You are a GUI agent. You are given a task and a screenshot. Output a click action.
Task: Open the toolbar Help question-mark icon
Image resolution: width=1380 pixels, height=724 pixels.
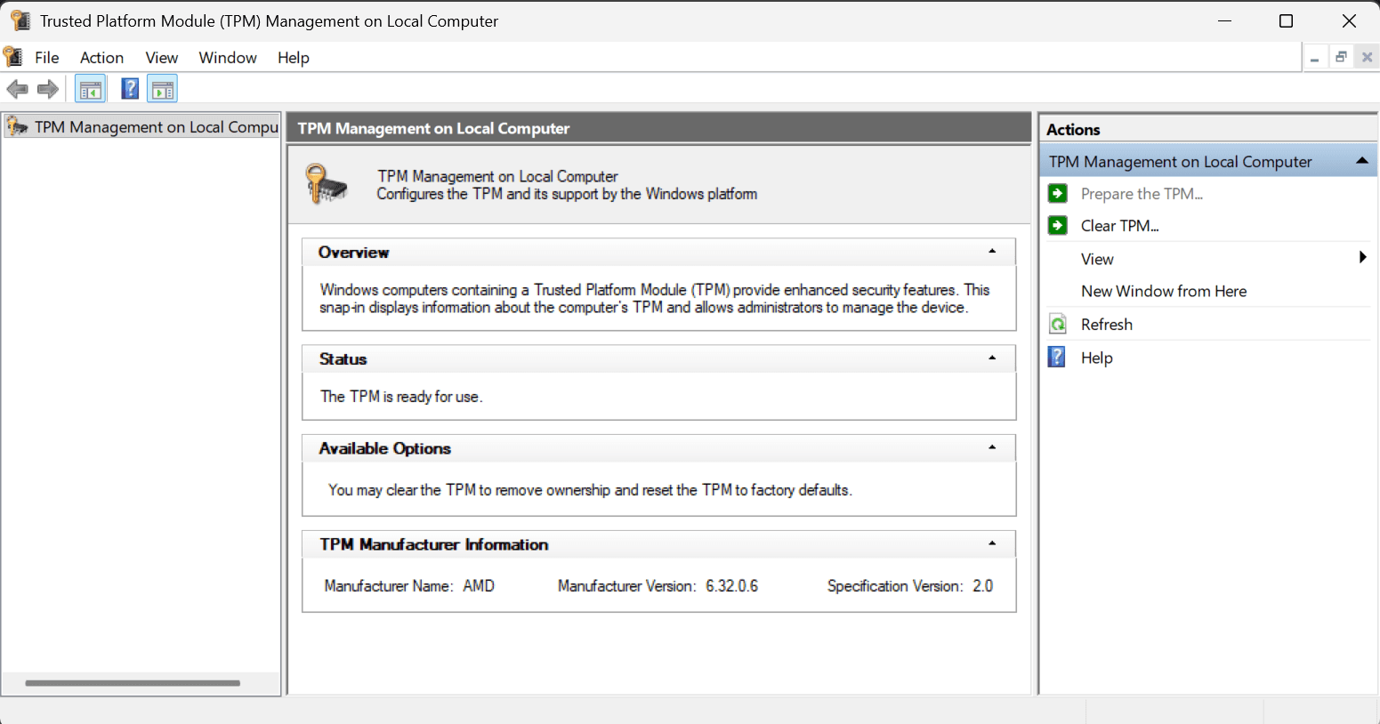[130, 89]
